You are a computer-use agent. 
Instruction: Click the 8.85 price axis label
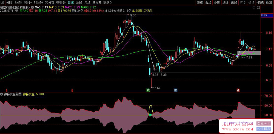[x=264, y=15]
